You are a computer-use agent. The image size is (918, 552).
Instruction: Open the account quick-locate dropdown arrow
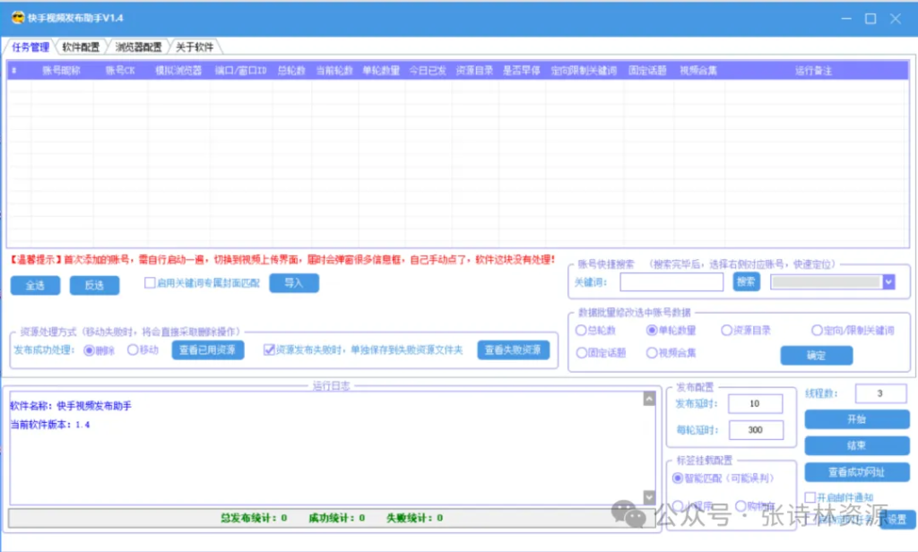888,282
